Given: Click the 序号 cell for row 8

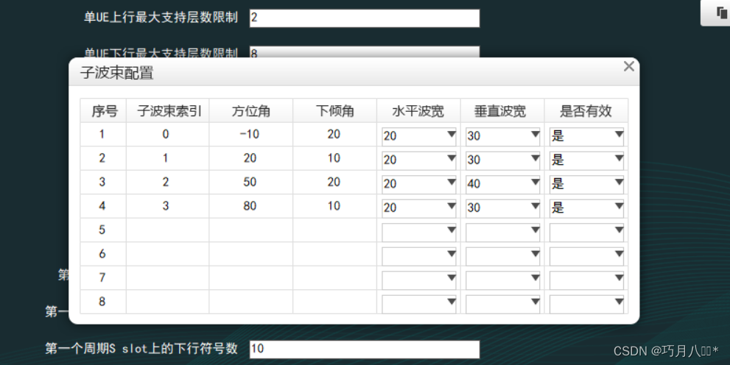Looking at the screenshot, I should point(103,302).
